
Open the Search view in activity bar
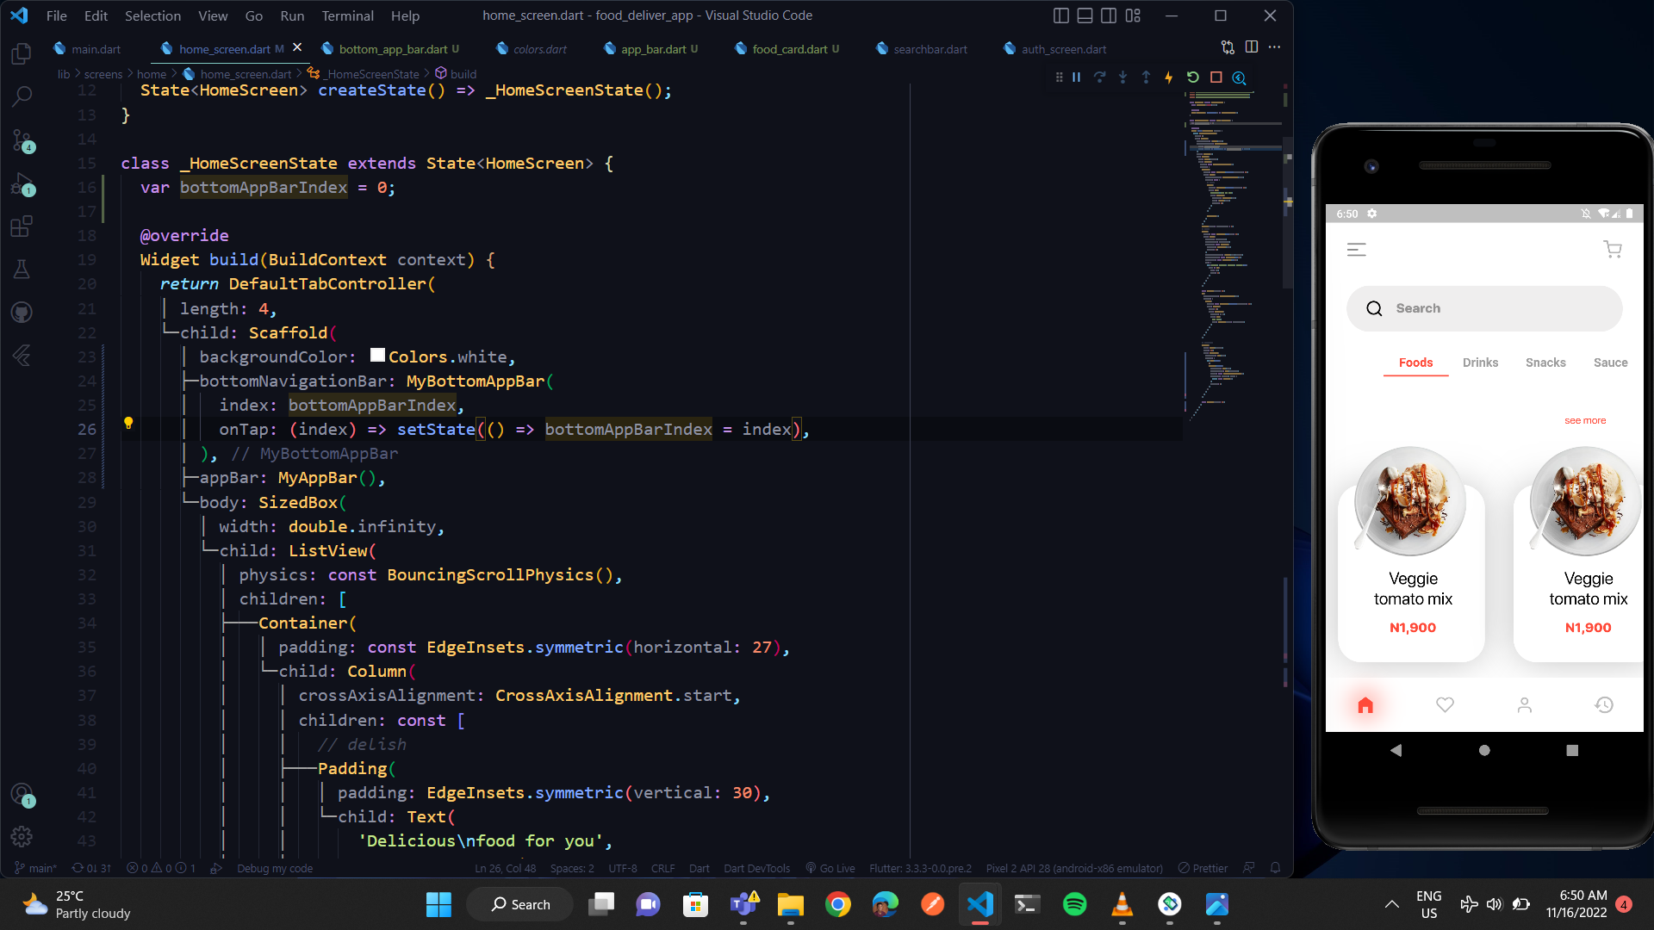(22, 96)
